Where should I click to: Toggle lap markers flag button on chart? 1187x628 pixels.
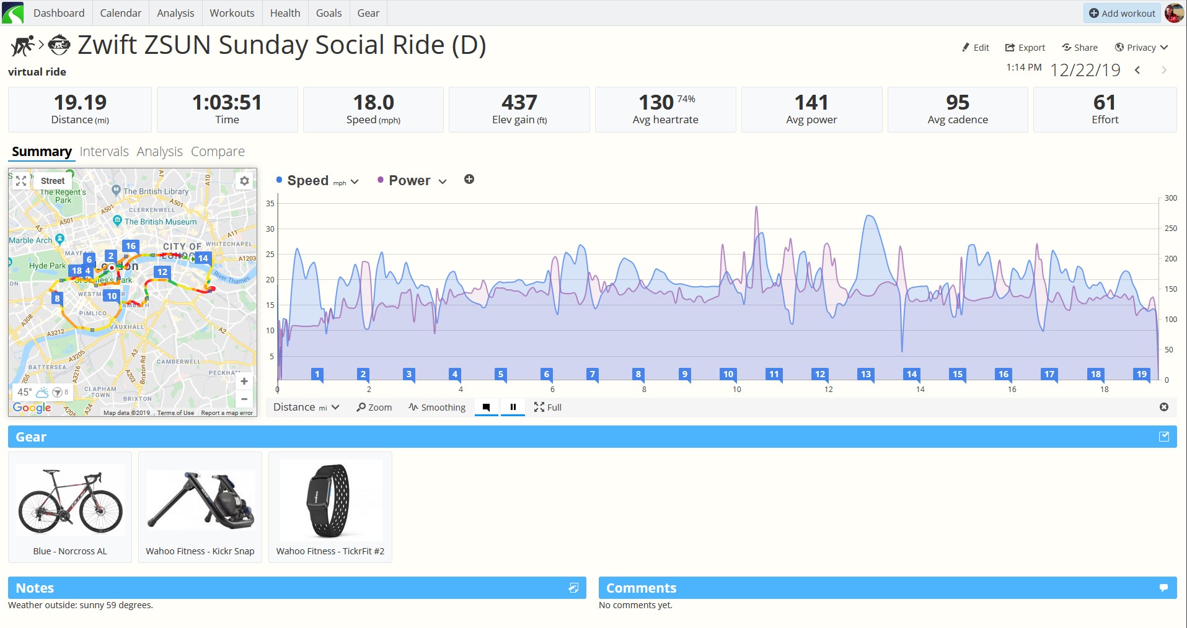487,407
